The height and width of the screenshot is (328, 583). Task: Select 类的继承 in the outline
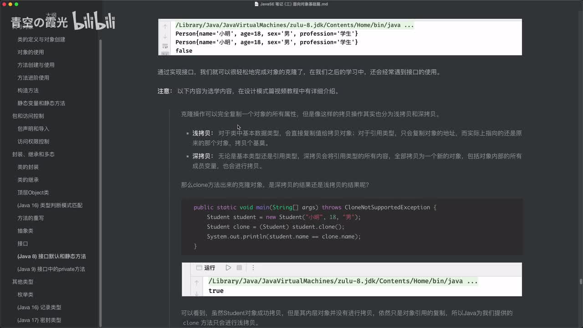pyautogui.click(x=28, y=180)
